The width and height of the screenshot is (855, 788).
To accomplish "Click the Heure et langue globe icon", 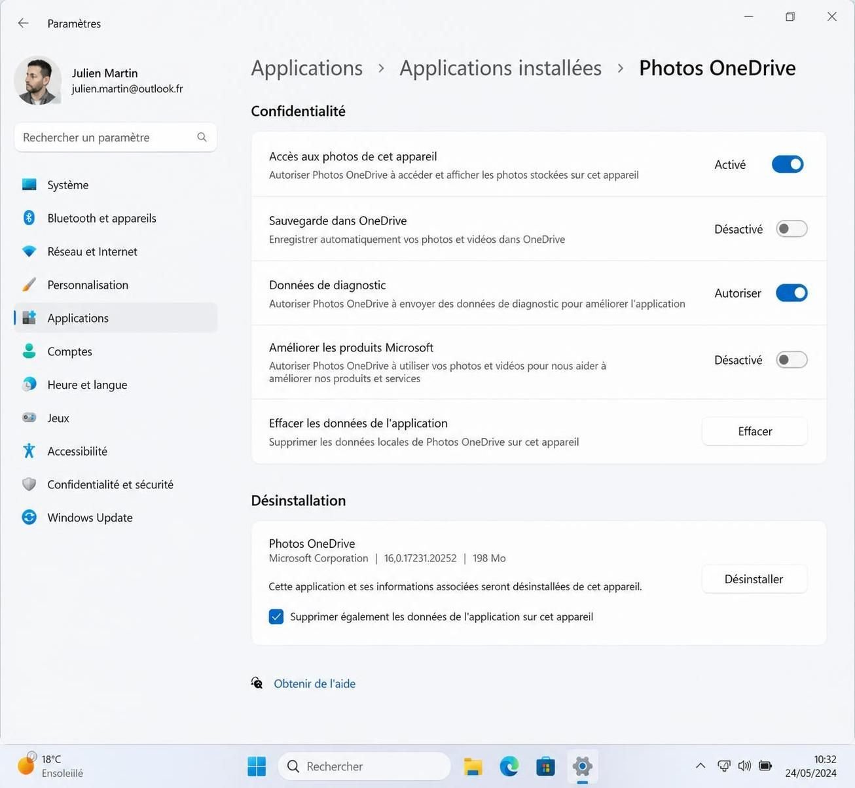I will (x=29, y=385).
